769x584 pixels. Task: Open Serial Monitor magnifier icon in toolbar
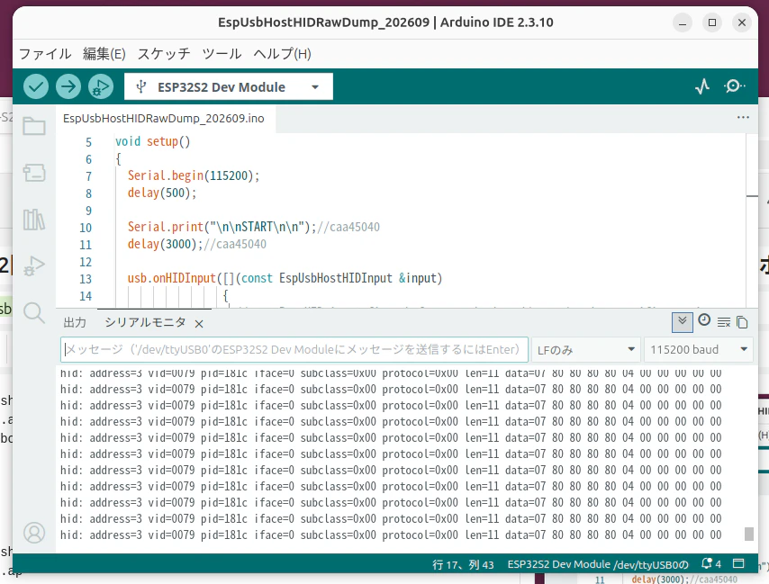(x=734, y=86)
